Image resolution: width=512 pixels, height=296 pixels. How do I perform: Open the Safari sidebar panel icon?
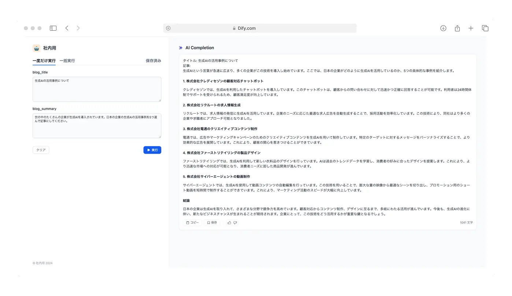(x=53, y=27)
